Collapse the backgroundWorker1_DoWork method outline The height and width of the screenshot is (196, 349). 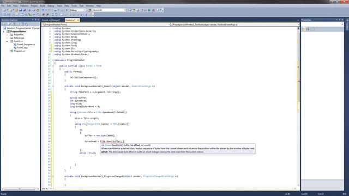[53, 86]
